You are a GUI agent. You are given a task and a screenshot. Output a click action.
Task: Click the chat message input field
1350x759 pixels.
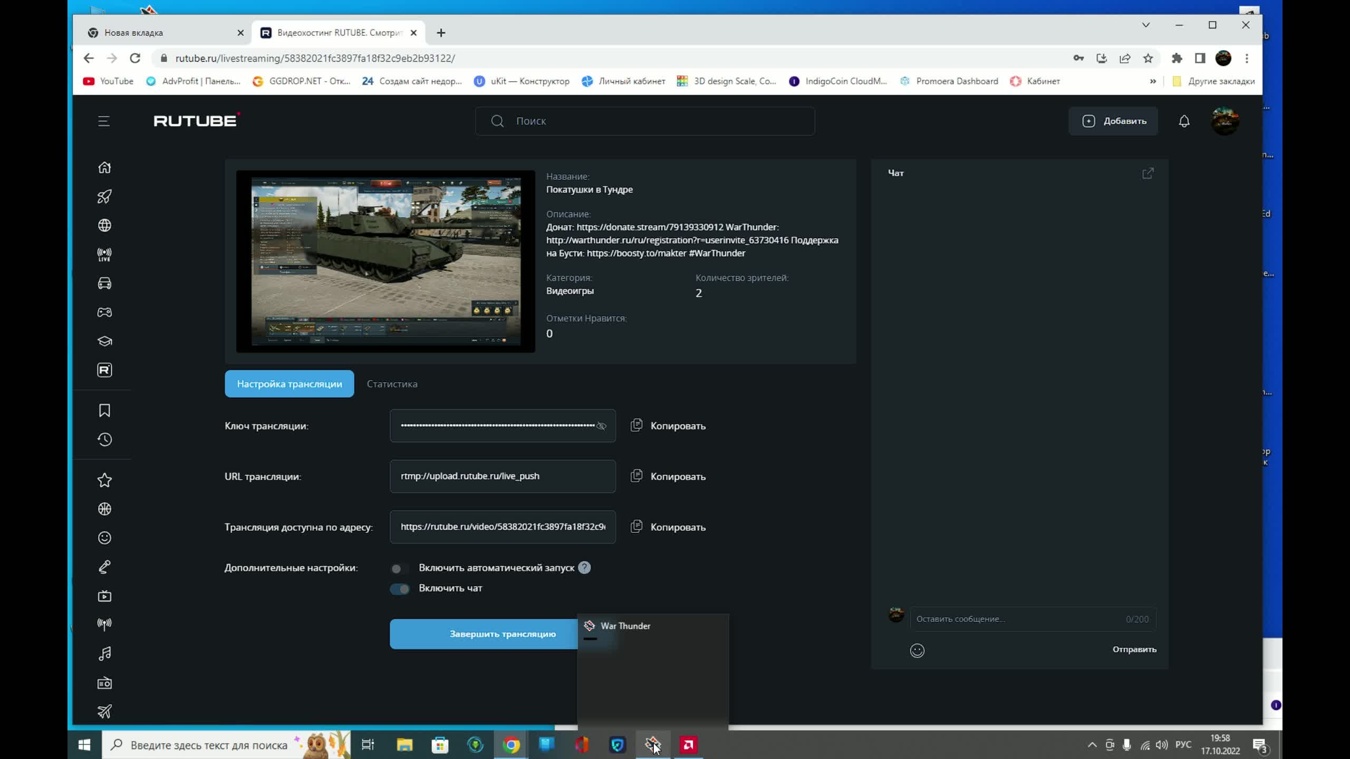click(x=1018, y=619)
